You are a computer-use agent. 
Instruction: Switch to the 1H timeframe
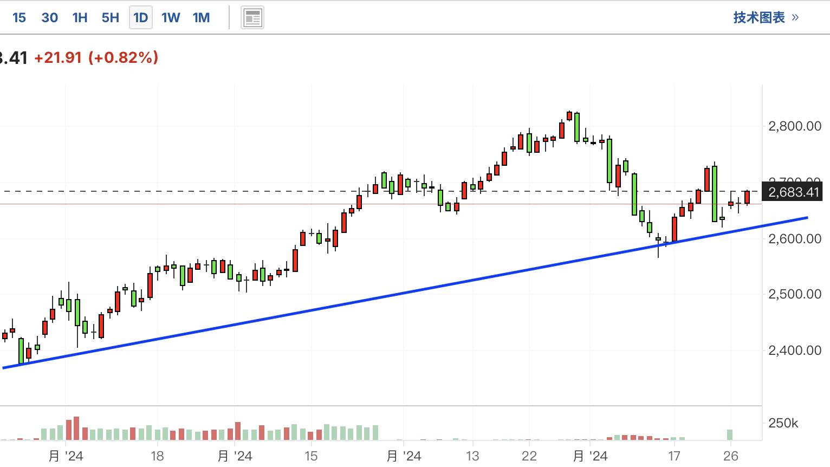pyautogui.click(x=80, y=18)
